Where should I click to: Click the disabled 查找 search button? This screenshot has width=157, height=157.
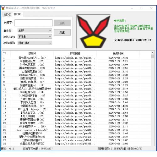[x=62, y=23]
